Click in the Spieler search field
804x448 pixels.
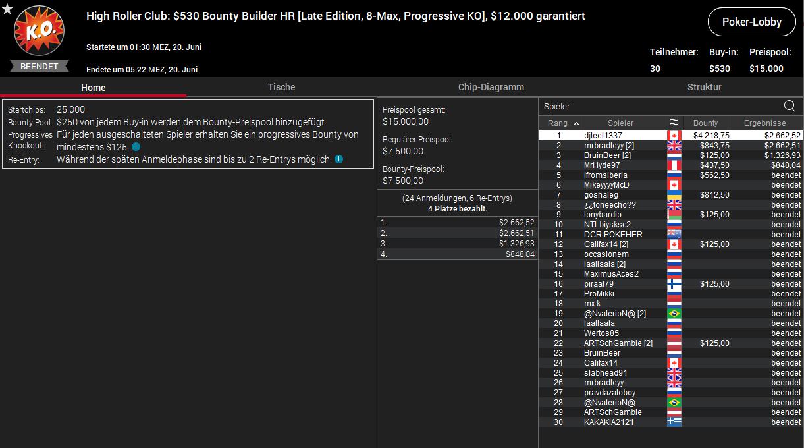[x=658, y=107]
